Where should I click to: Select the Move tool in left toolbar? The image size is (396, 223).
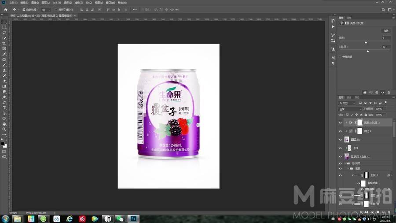(x=4, y=22)
